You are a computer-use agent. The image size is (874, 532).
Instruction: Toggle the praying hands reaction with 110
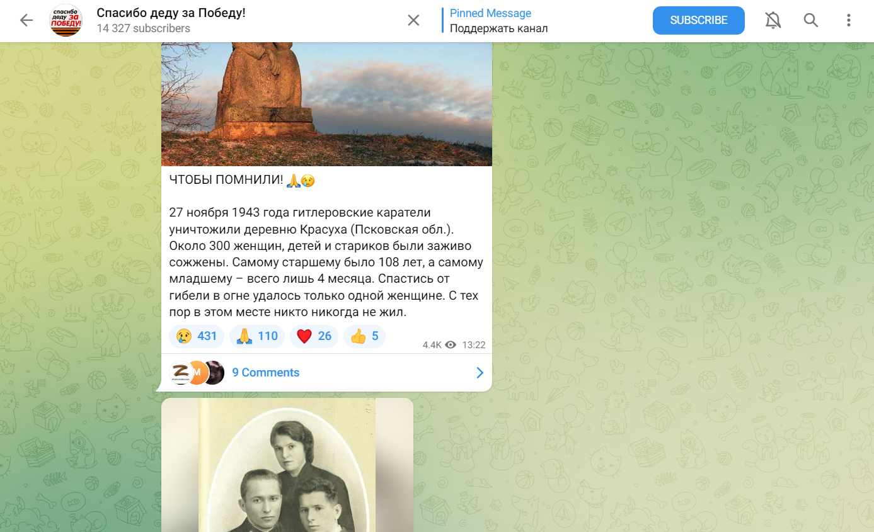coord(257,336)
